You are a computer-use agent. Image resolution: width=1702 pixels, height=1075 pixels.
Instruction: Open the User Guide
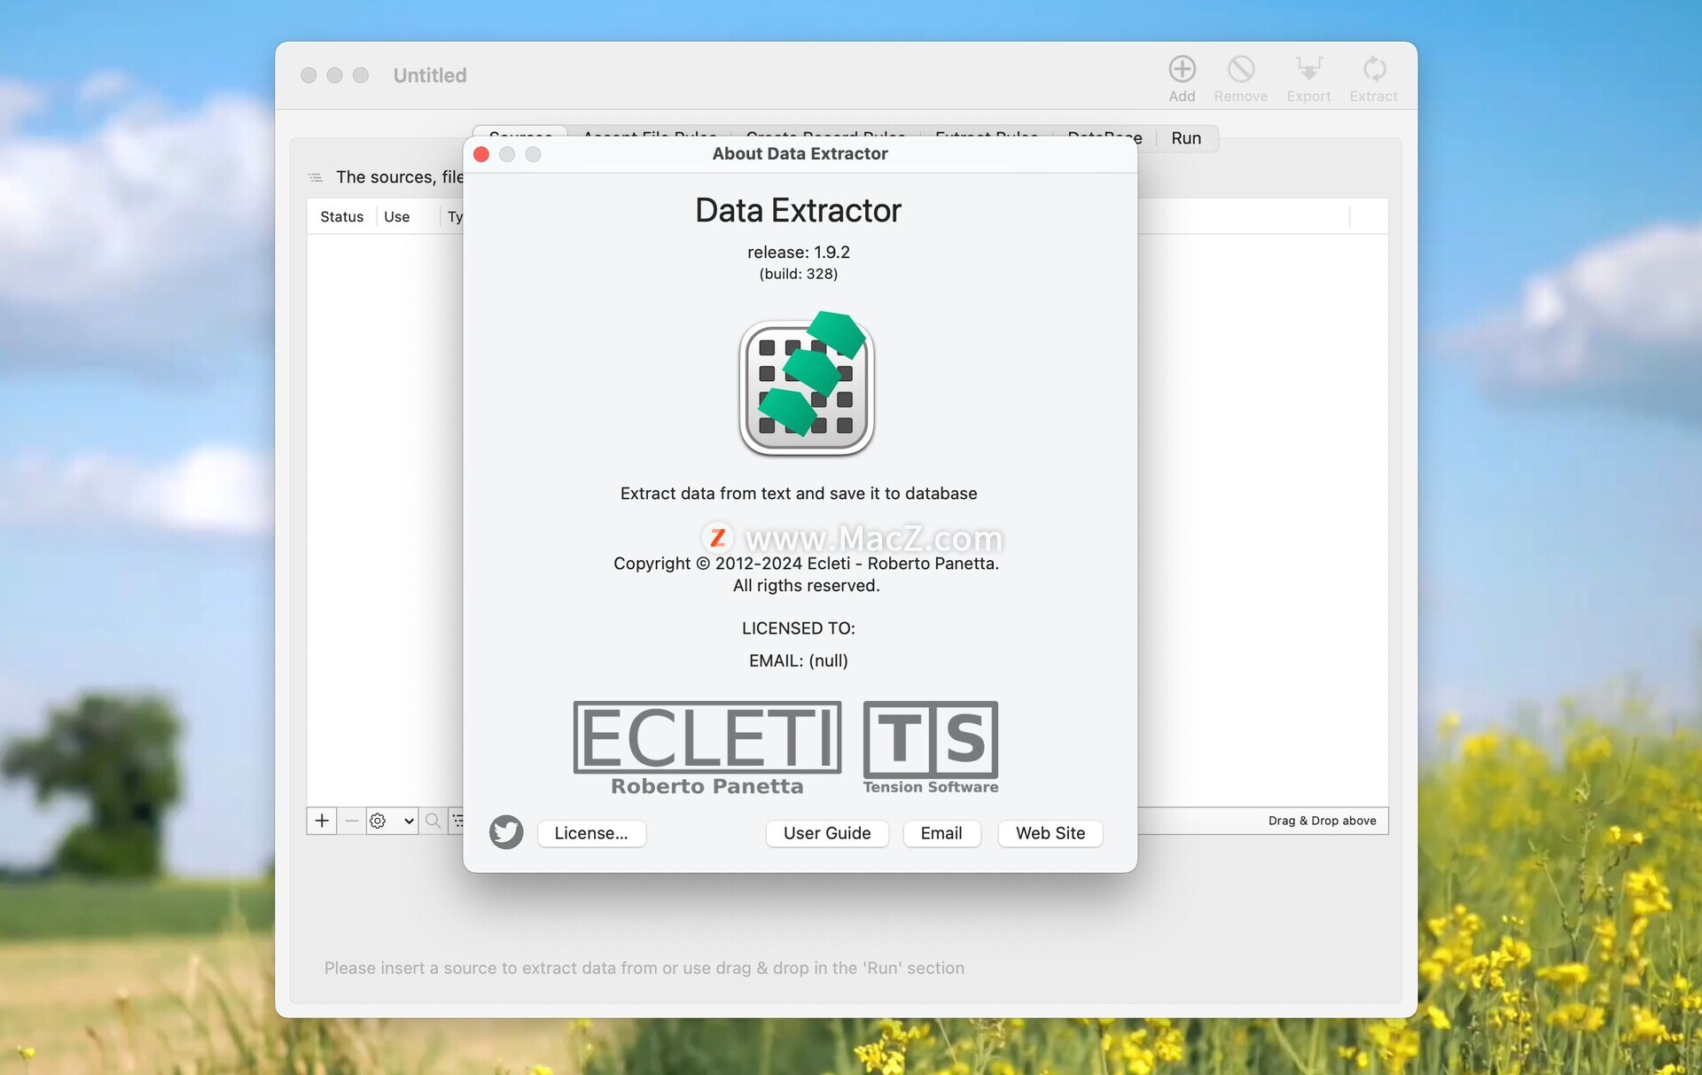click(x=827, y=833)
